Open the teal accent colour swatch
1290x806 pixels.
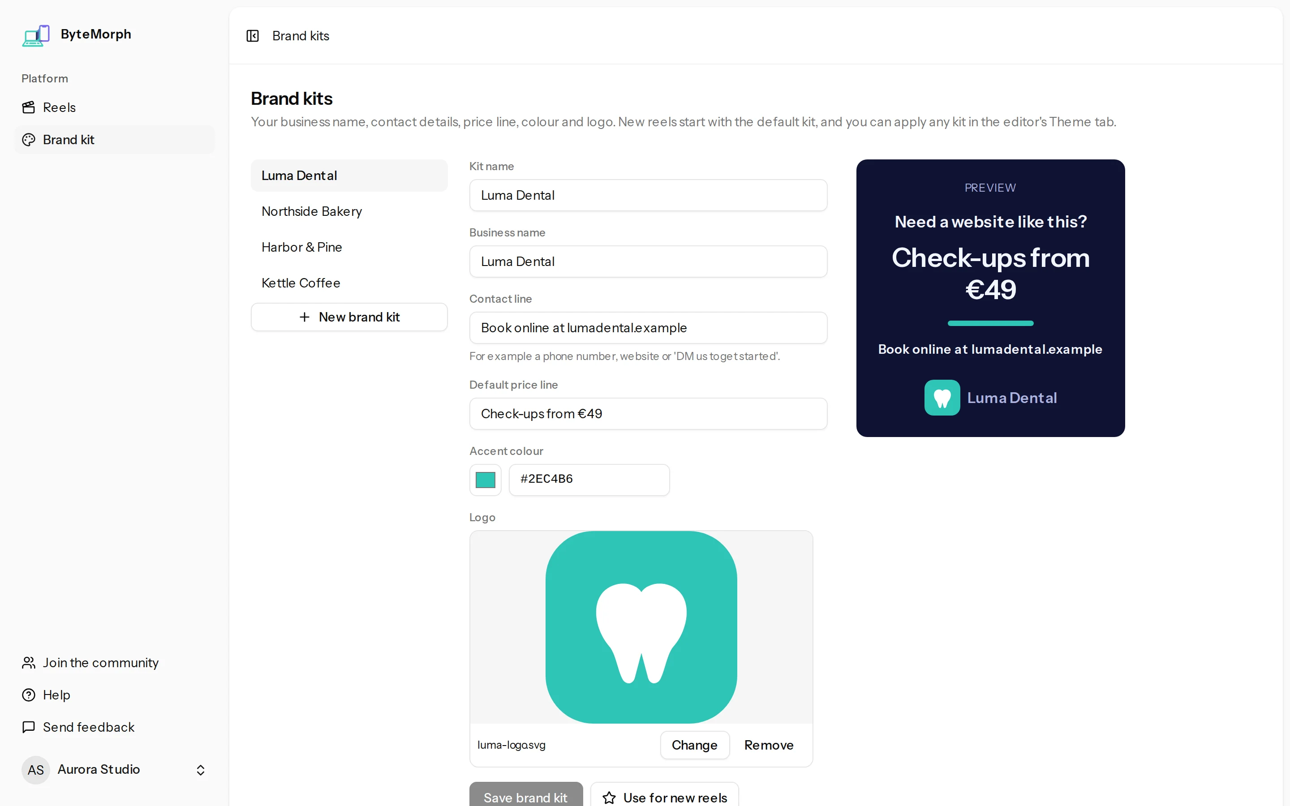(485, 480)
